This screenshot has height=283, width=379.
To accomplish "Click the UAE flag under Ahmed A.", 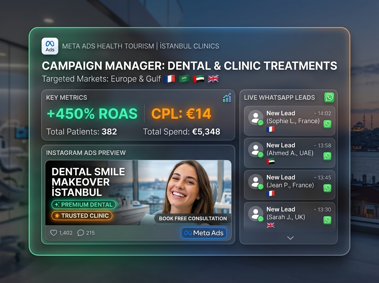I will [x=271, y=161].
